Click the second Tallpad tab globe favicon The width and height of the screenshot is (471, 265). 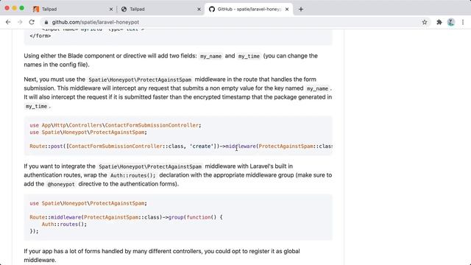point(124,9)
